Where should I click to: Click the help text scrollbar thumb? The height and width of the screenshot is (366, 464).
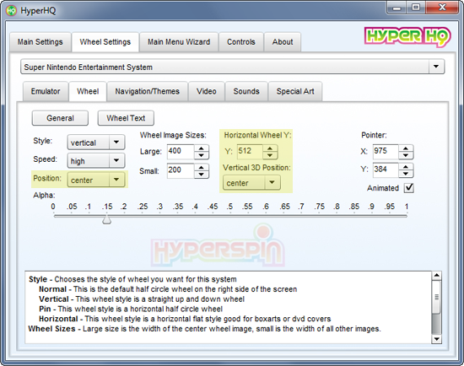click(436, 297)
